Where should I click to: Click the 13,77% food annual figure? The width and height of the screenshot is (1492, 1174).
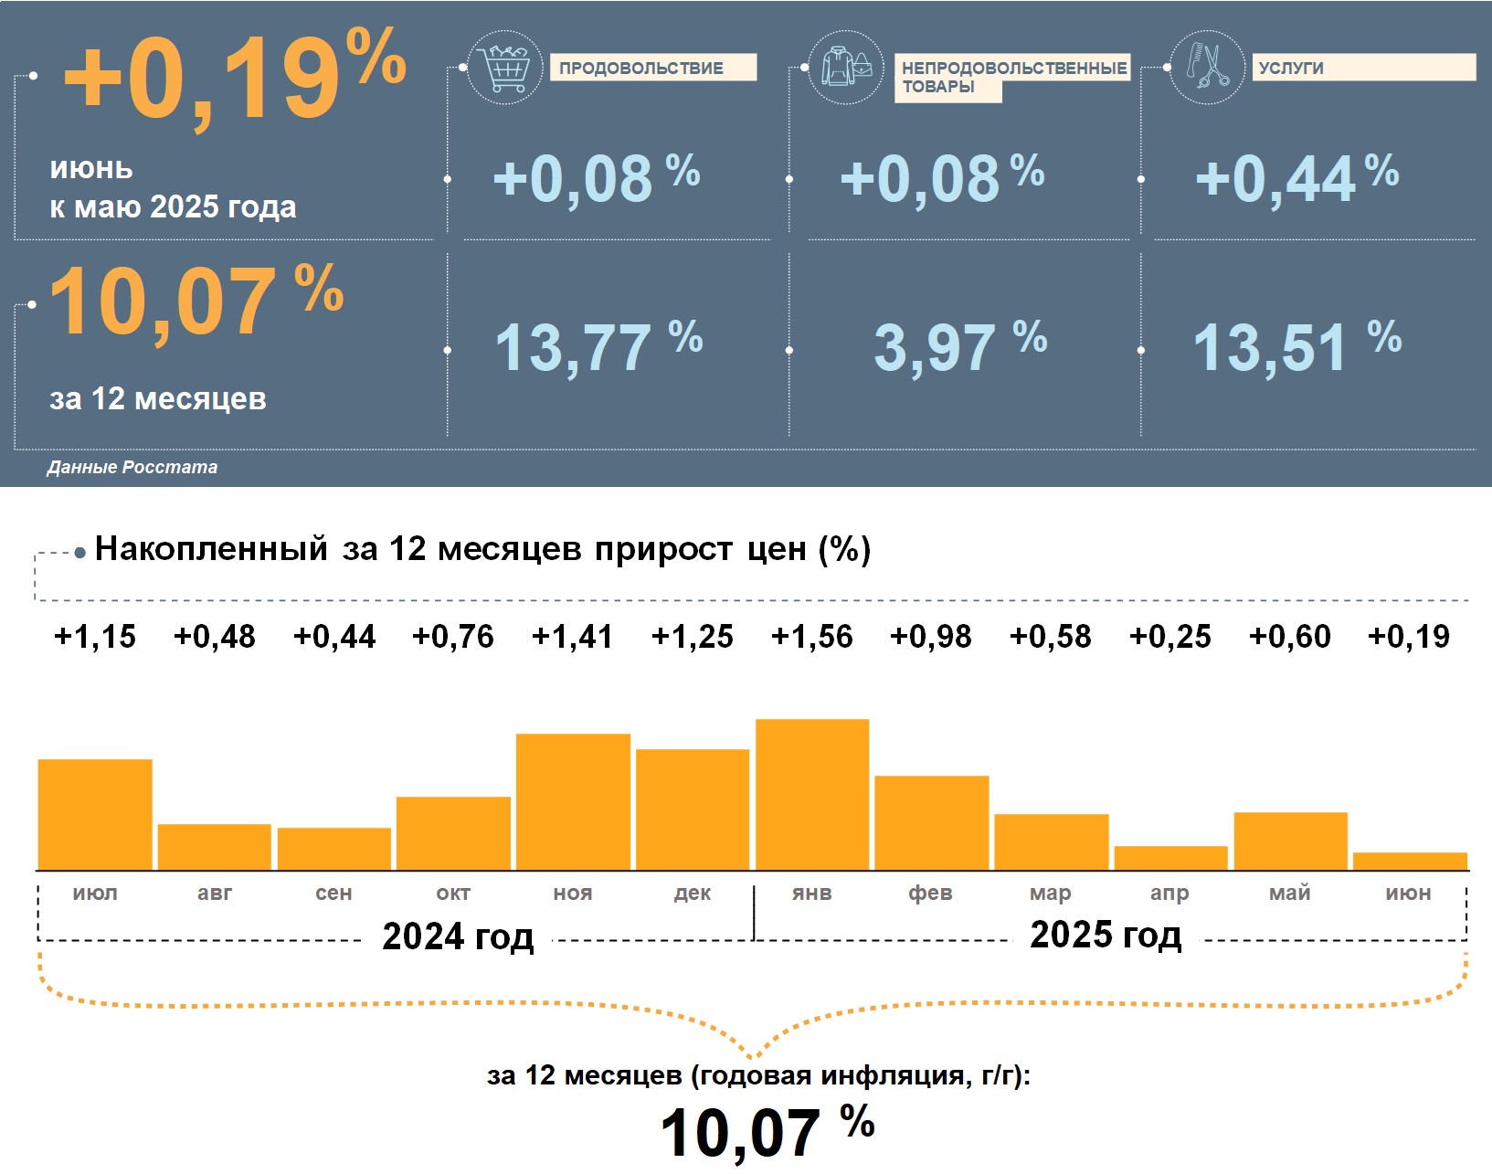(x=598, y=347)
